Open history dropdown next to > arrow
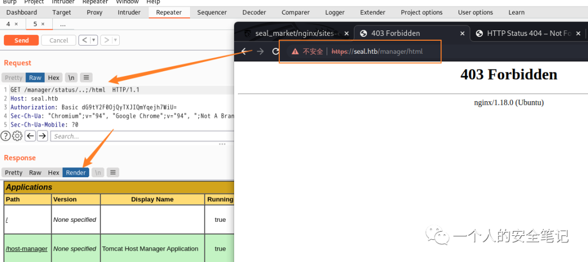The height and width of the screenshot is (262, 588). pyautogui.click(x=116, y=40)
